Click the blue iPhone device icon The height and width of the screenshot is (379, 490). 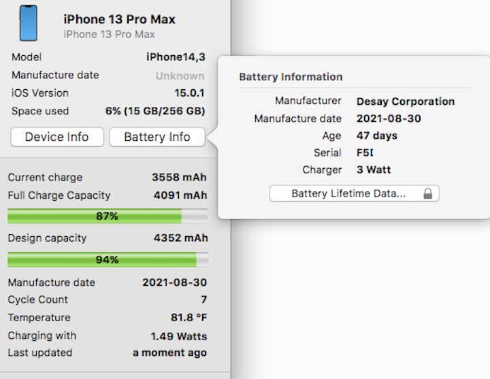click(29, 23)
